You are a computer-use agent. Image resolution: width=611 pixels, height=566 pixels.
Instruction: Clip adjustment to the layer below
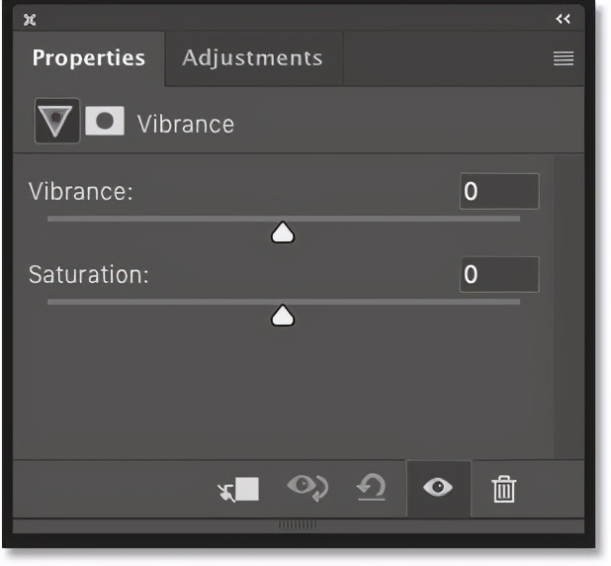239,488
